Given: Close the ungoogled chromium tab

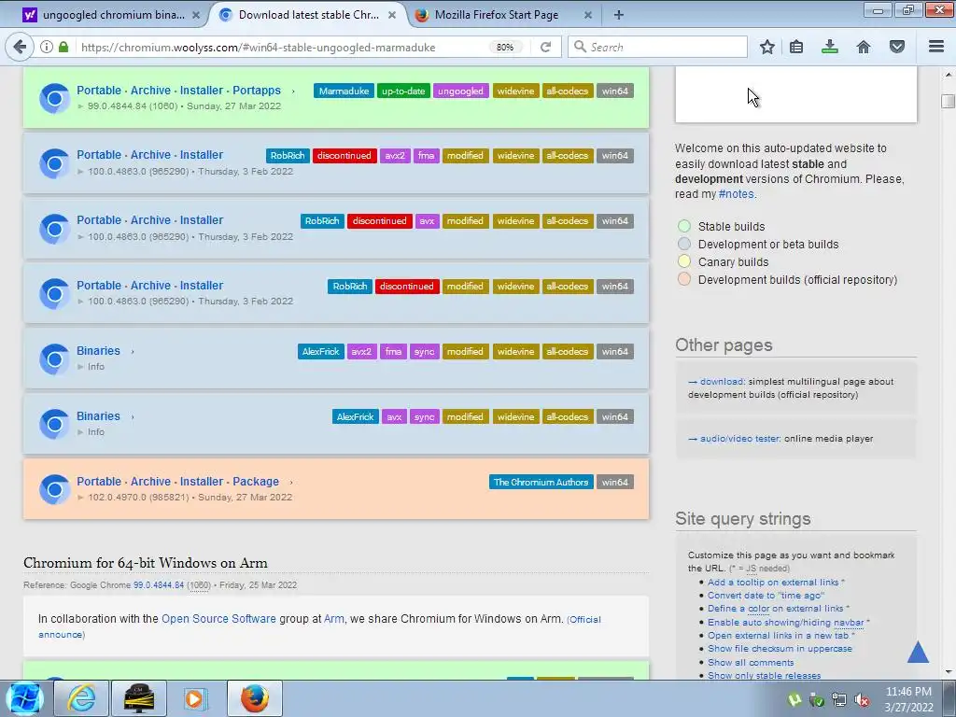Looking at the screenshot, I should 196,15.
